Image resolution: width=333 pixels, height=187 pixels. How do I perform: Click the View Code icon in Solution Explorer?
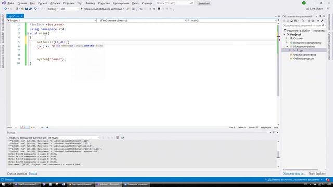318,21
